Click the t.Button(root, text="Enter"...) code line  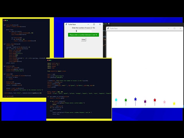coord(22,93)
